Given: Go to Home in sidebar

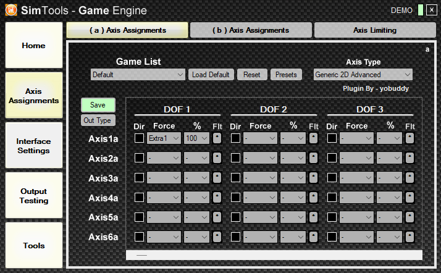Looking at the screenshot, I should [x=34, y=45].
